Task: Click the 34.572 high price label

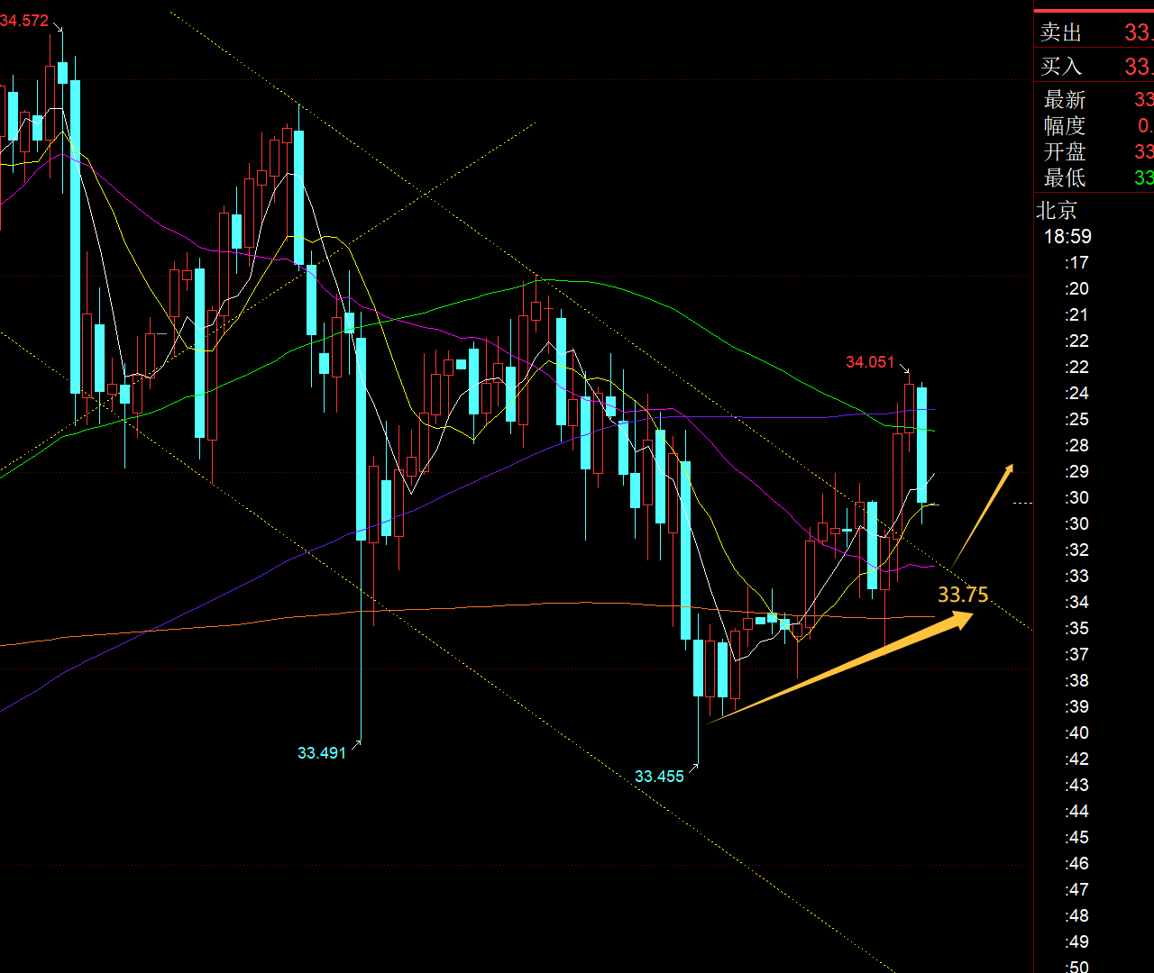Action: pos(24,21)
